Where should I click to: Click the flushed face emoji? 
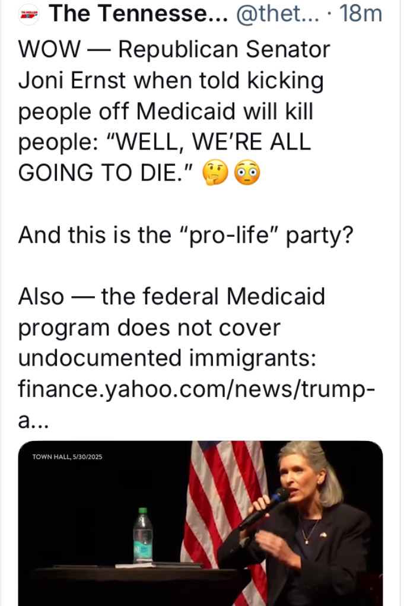pyautogui.click(x=246, y=173)
